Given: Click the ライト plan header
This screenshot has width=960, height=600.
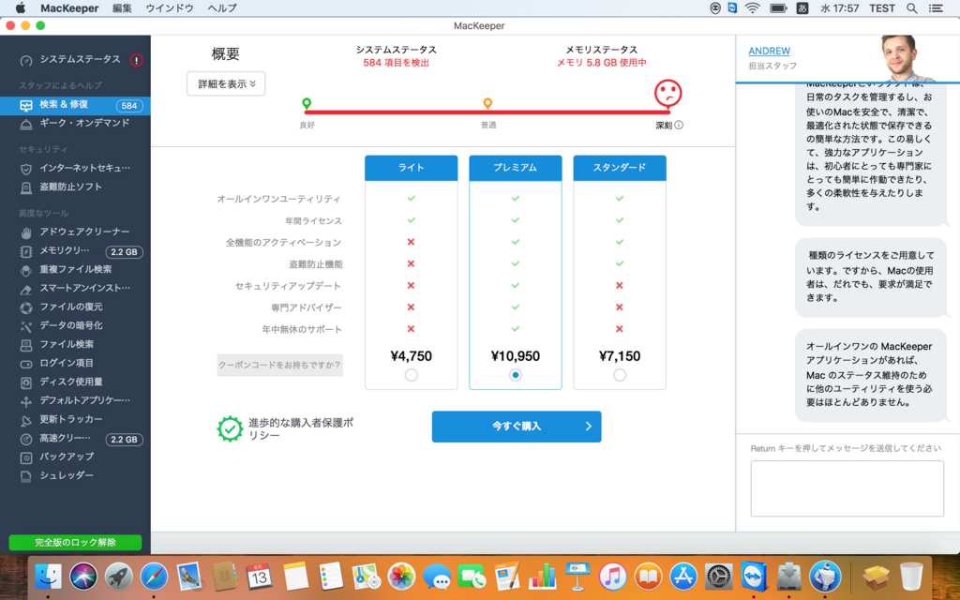Looking at the screenshot, I should (412, 168).
